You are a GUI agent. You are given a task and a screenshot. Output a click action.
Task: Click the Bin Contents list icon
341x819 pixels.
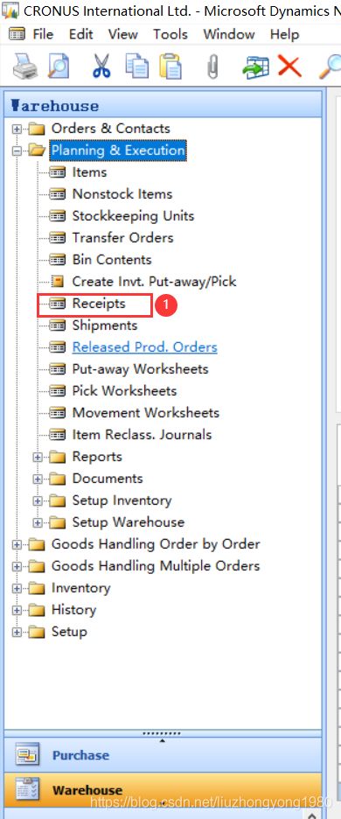click(x=58, y=260)
